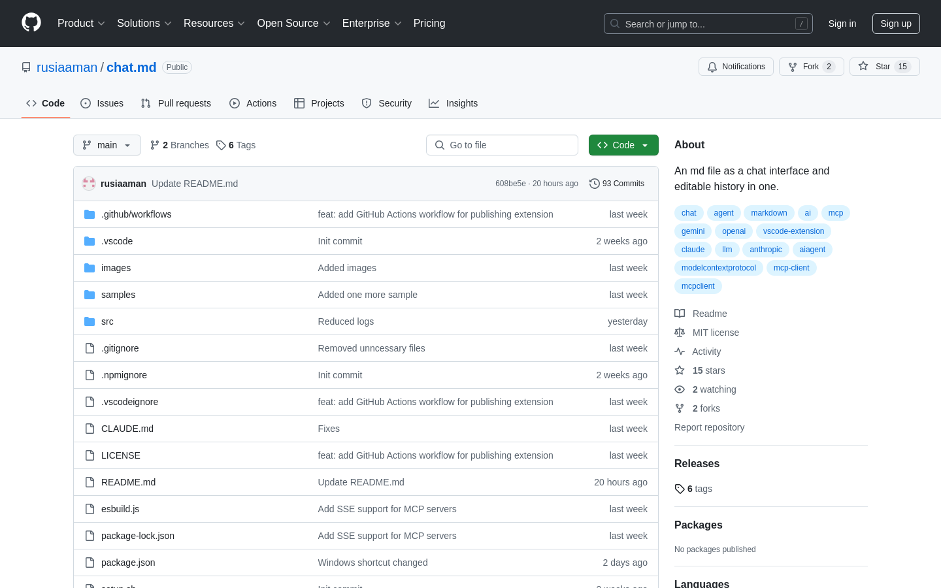Click the folder icon for samples
Viewport: 941px width, 588px height.
90,295
